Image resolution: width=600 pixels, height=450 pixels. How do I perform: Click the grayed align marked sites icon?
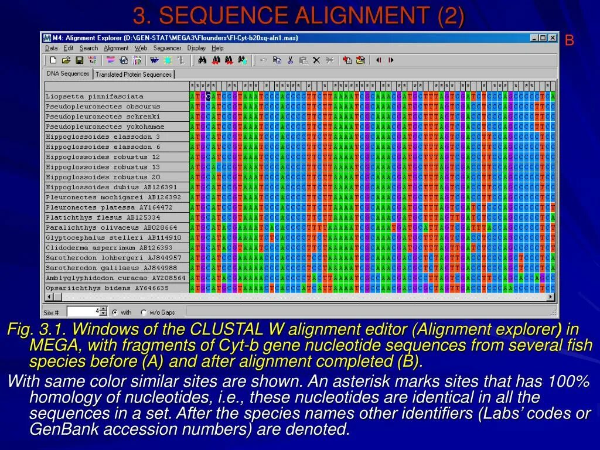point(180,60)
